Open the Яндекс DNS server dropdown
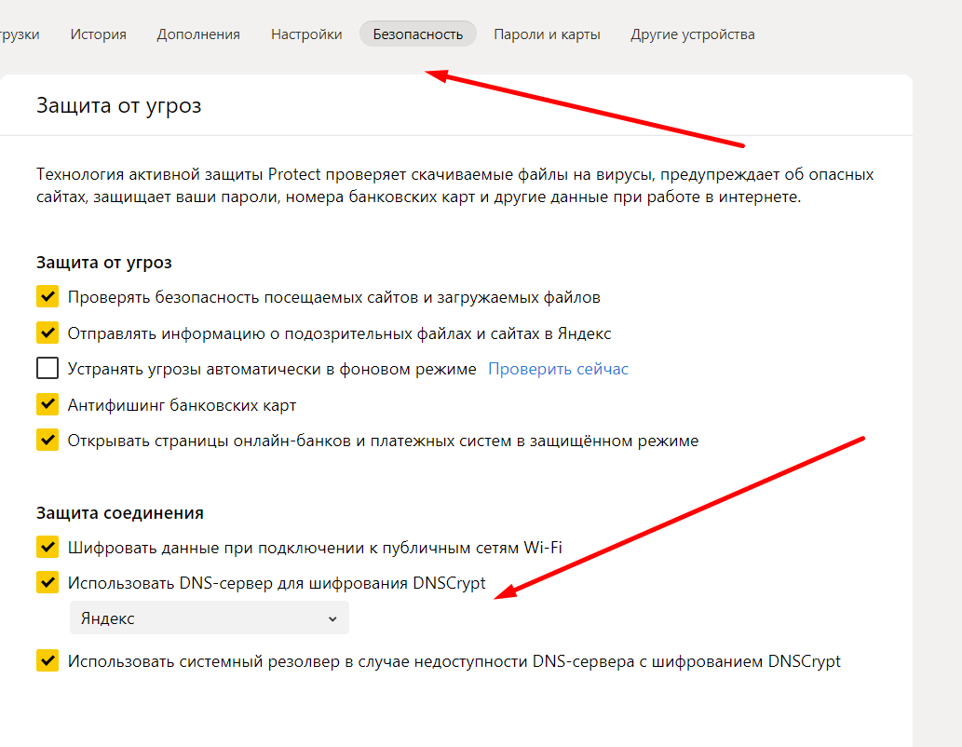This screenshot has height=747, width=962. coord(209,618)
